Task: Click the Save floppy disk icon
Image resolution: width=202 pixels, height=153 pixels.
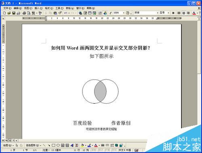Action: [14, 13]
